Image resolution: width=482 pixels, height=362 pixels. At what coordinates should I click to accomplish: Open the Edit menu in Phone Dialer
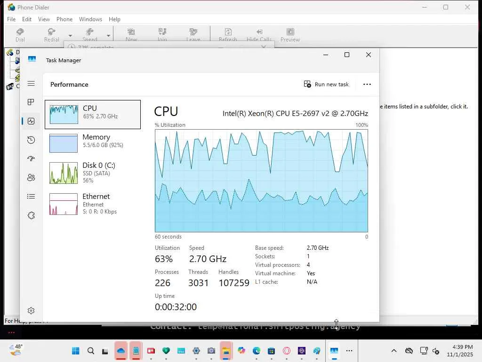coord(27,19)
